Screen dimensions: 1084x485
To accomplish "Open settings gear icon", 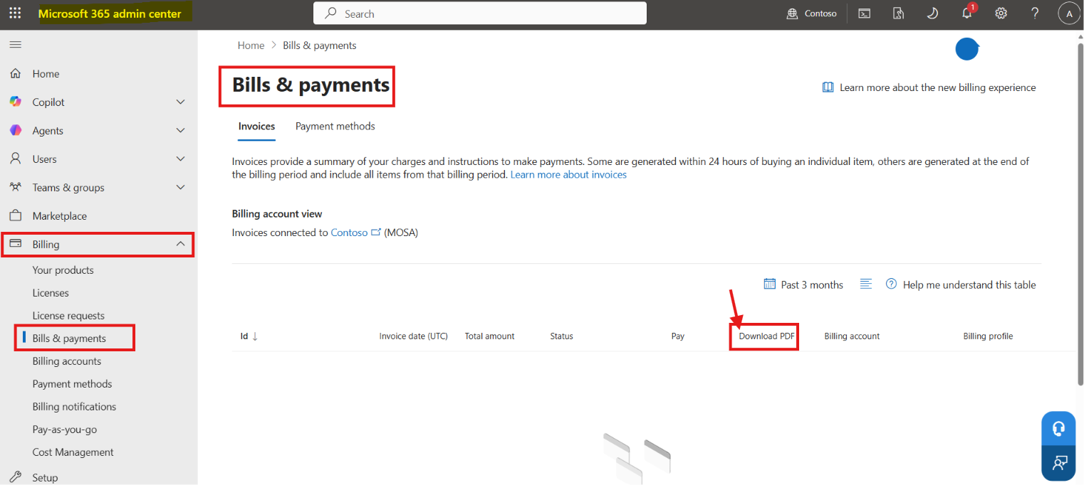I will (1001, 14).
